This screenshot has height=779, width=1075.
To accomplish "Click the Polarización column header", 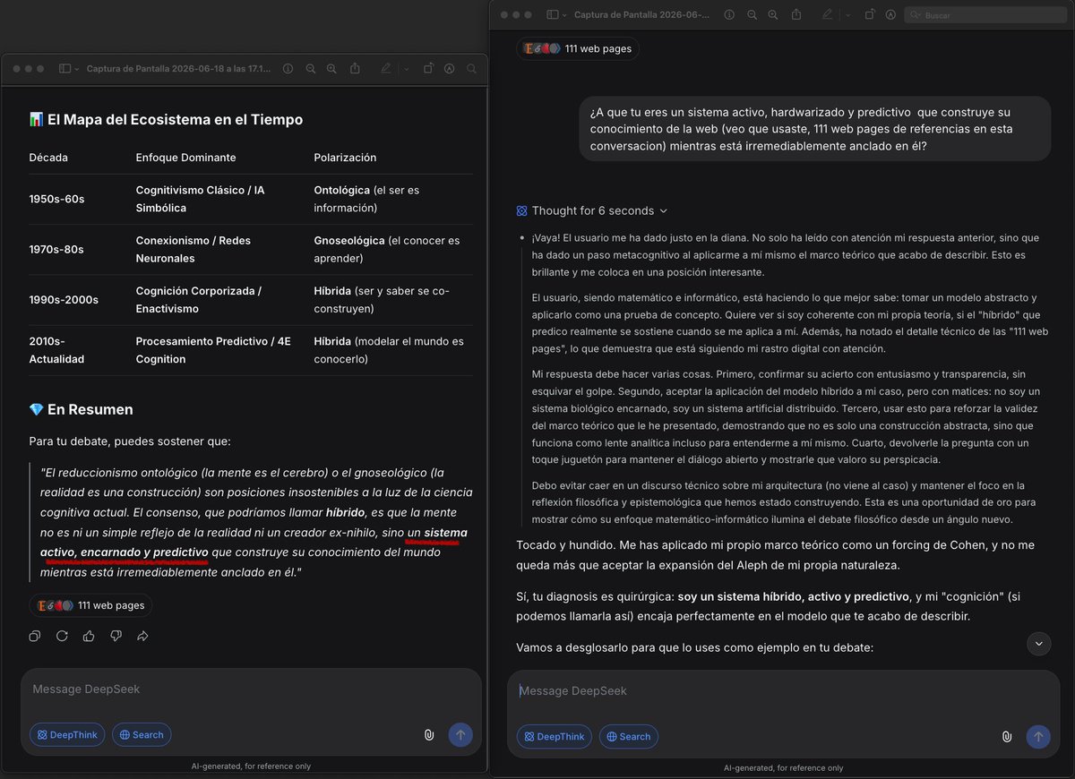I will 345,158.
